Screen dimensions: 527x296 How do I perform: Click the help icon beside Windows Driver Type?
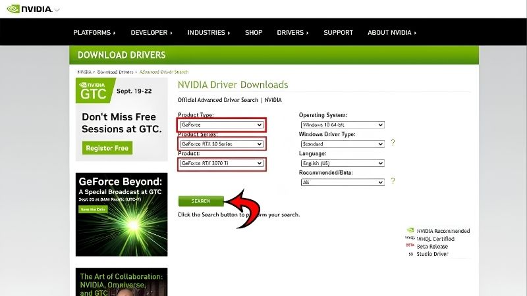tap(393, 143)
